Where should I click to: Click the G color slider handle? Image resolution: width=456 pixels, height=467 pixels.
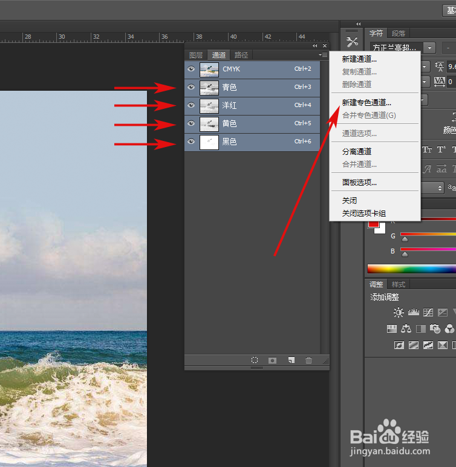pos(405,239)
